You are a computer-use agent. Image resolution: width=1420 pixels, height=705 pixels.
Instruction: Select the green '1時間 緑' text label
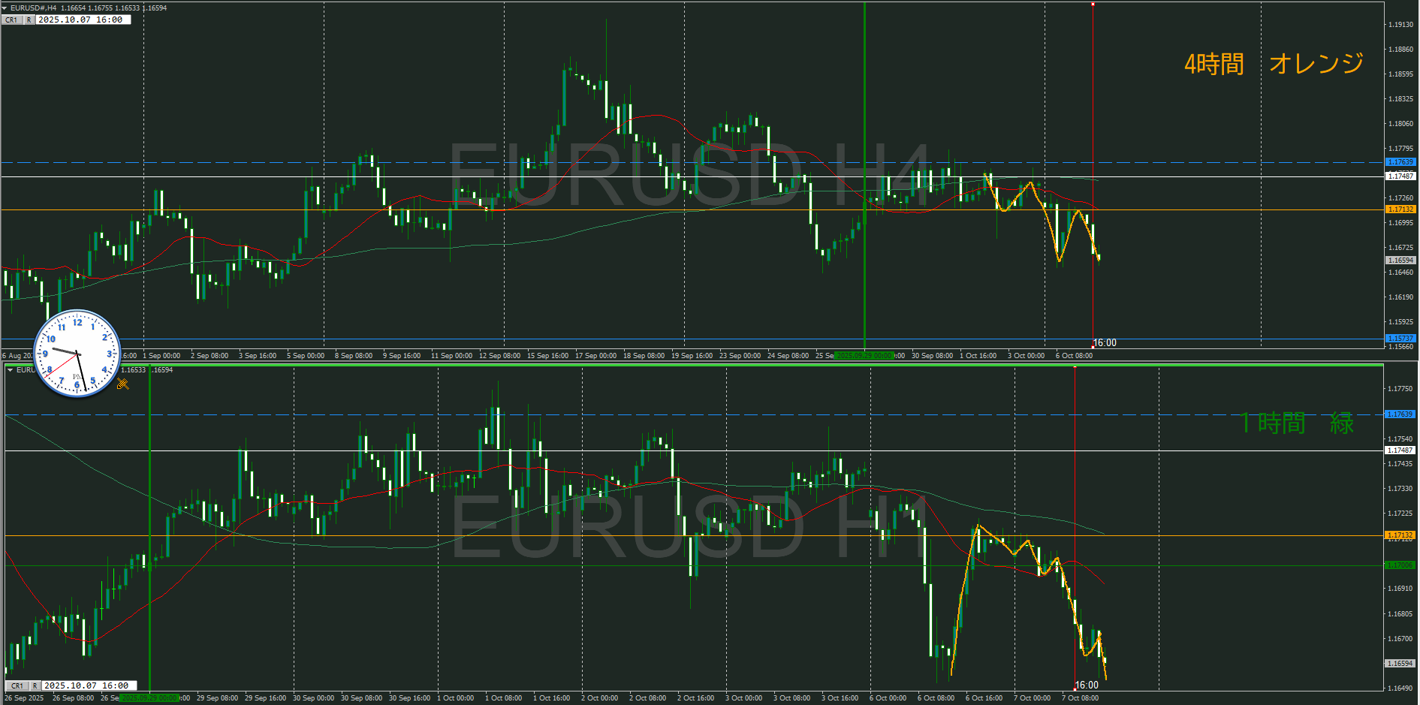coord(1296,423)
